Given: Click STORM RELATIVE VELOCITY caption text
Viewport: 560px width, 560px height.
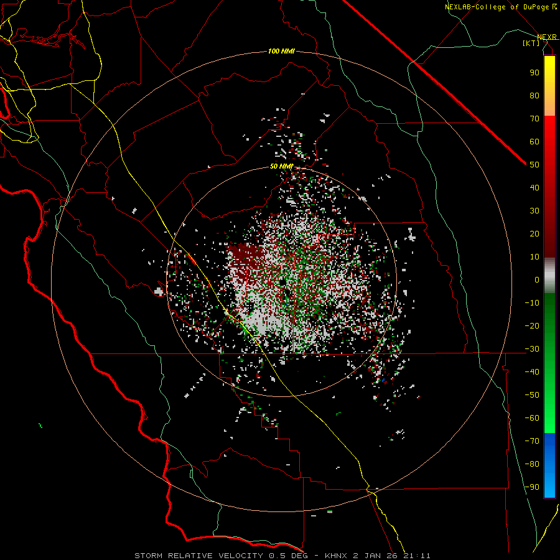Looking at the screenshot, I should 199,556.
